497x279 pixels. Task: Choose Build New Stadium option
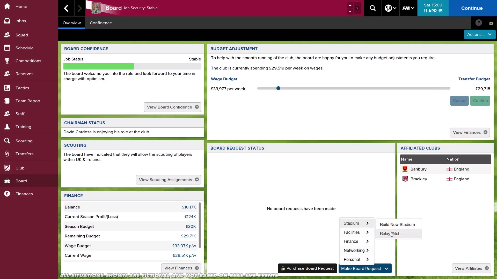[397, 224]
